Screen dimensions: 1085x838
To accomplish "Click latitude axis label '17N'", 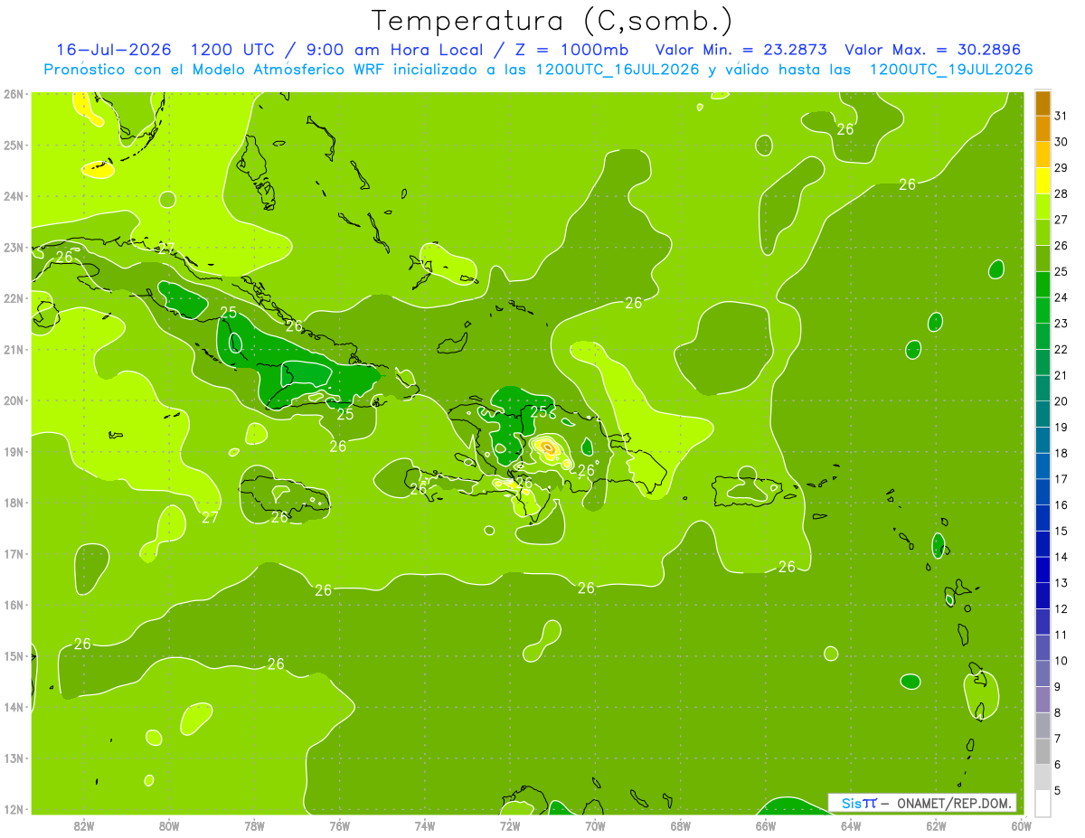I will [14, 554].
